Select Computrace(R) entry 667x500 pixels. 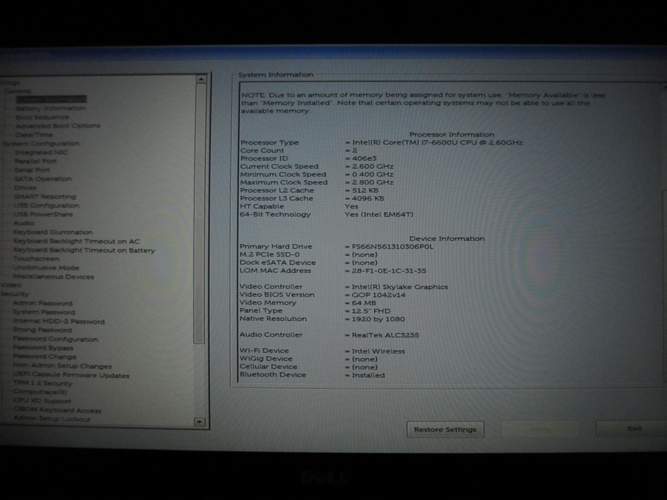(40, 393)
